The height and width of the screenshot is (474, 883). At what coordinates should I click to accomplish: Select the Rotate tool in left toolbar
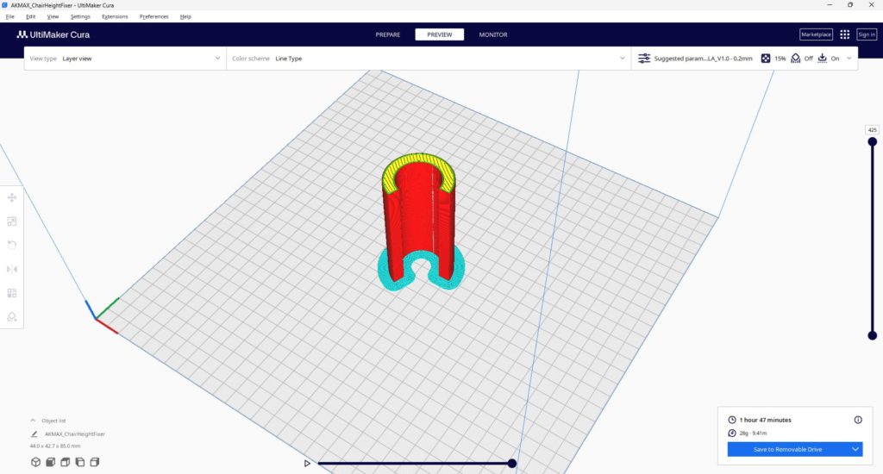12,246
